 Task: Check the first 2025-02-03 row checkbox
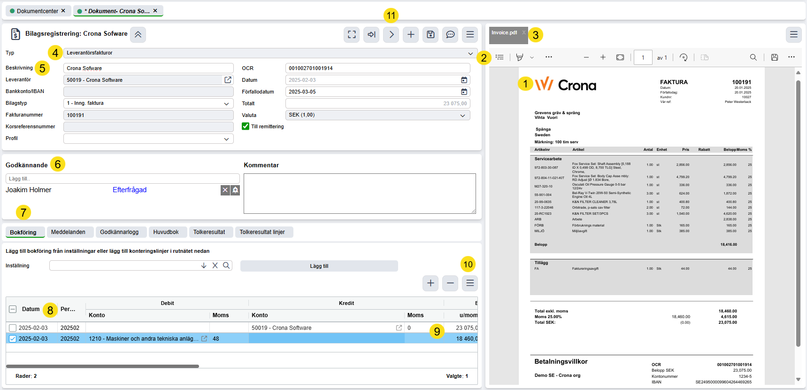[x=13, y=328]
